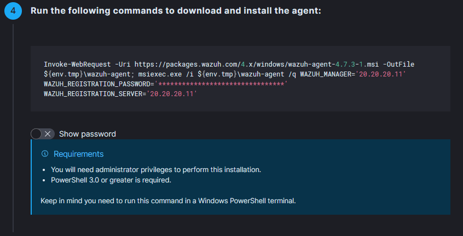Enable the Show password switch
Viewport: 463px width, 236px height.
(x=43, y=134)
